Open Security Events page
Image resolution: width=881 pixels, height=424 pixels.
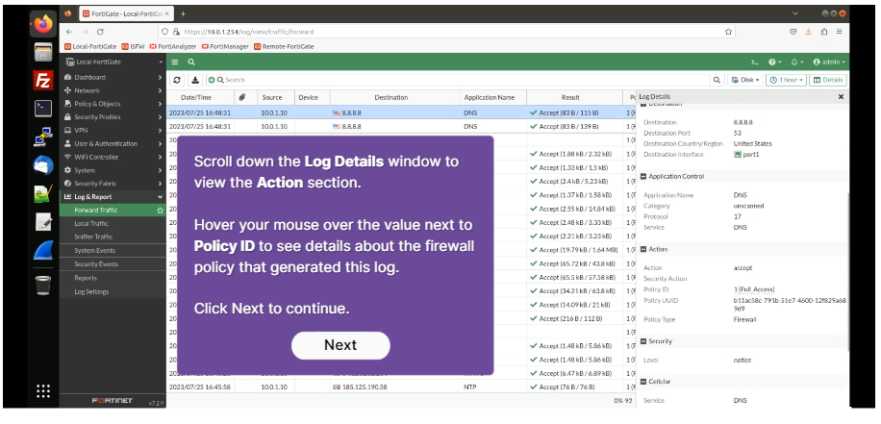coord(113,264)
